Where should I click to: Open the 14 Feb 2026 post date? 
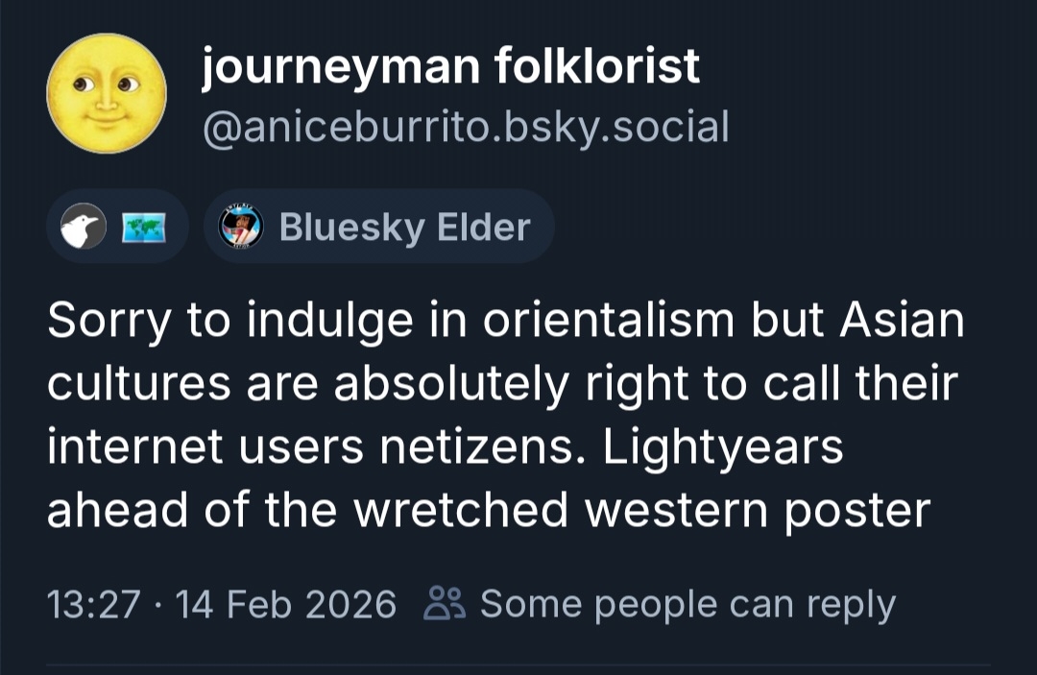point(284,604)
